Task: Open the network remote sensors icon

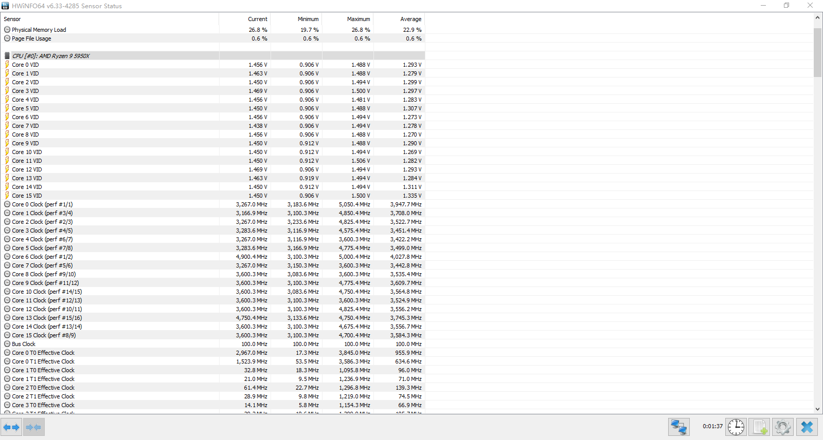Action: pos(679,427)
